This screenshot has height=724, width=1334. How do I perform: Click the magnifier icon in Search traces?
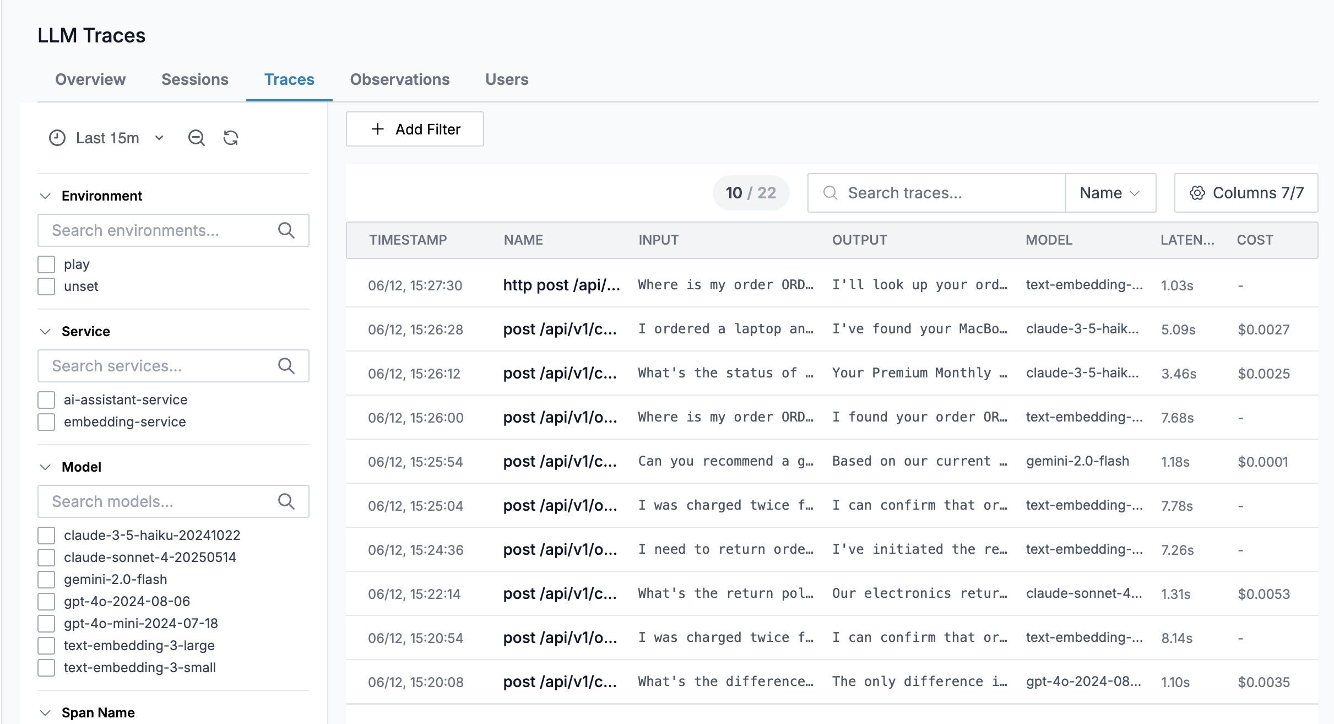click(831, 193)
